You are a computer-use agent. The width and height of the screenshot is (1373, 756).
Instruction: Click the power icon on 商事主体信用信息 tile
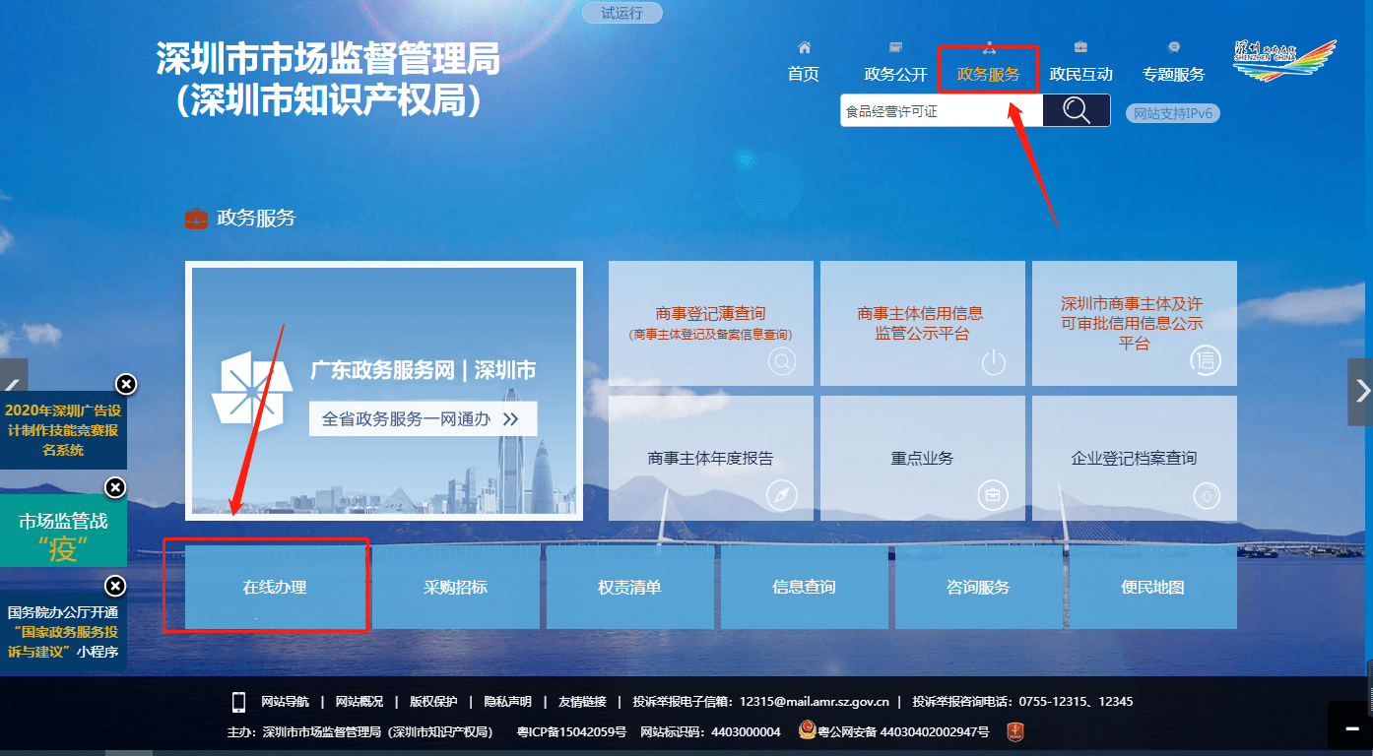point(994,362)
